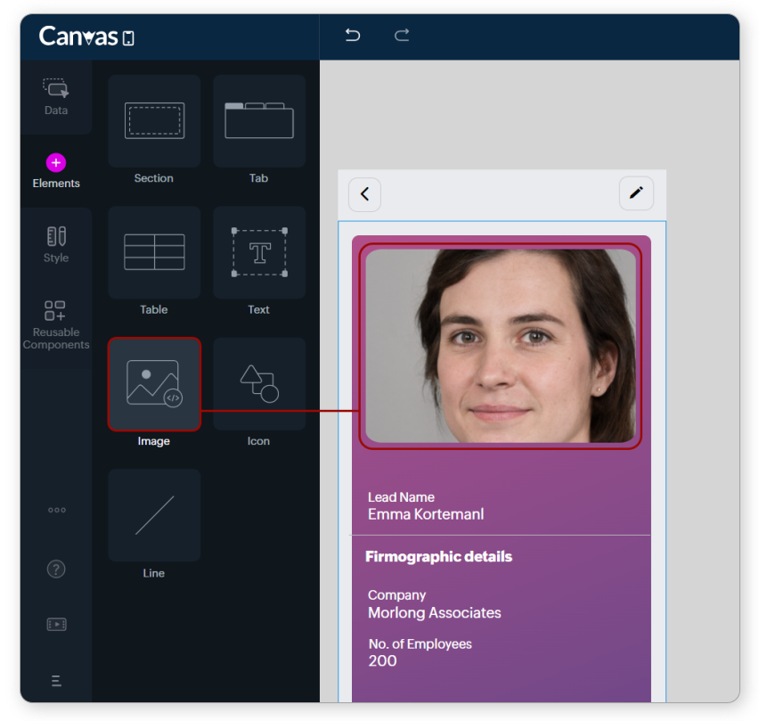Open help via question mark icon
Screen dimensions: 759x721
click(x=57, y=569)
